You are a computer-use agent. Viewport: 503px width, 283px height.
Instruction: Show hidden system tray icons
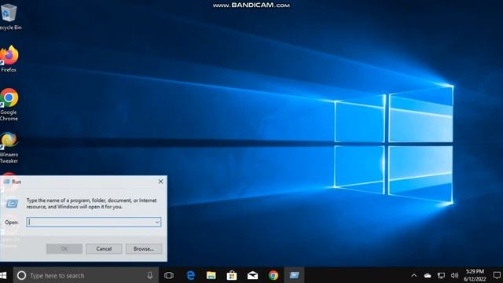(x=414, y=275)
